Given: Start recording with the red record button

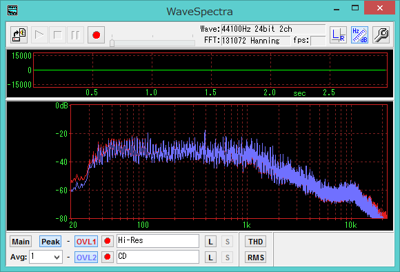Looking at the screenshot, I should tap(96, 35).
